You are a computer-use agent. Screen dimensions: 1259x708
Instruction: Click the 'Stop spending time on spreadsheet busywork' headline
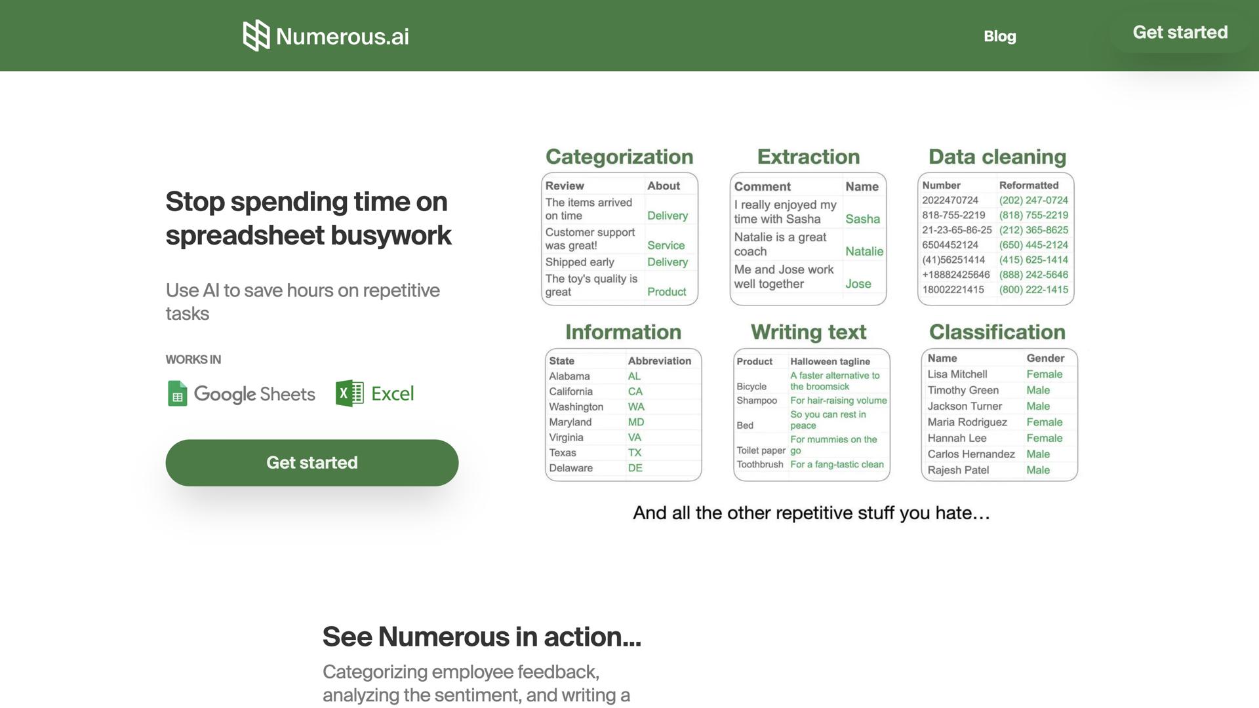pyautogui.click(x=308, y=218)
